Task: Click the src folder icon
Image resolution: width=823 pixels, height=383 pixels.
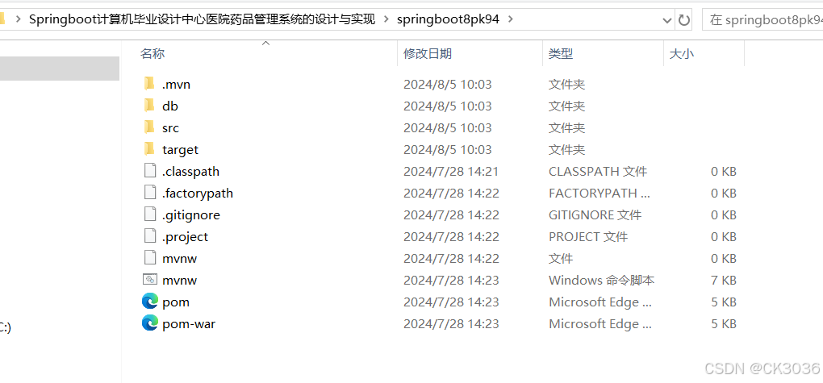Action: [x=149, y=127]
